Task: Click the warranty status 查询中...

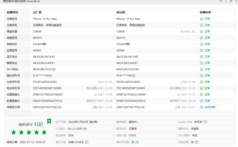Action: click(134, 122)
